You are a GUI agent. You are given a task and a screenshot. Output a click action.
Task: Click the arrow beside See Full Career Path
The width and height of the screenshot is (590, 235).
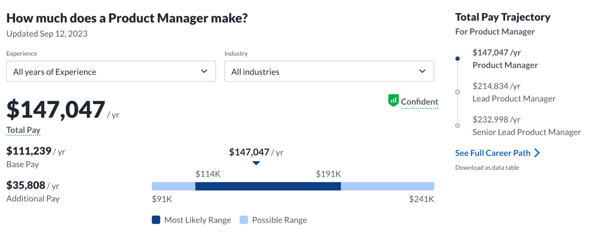537,153
